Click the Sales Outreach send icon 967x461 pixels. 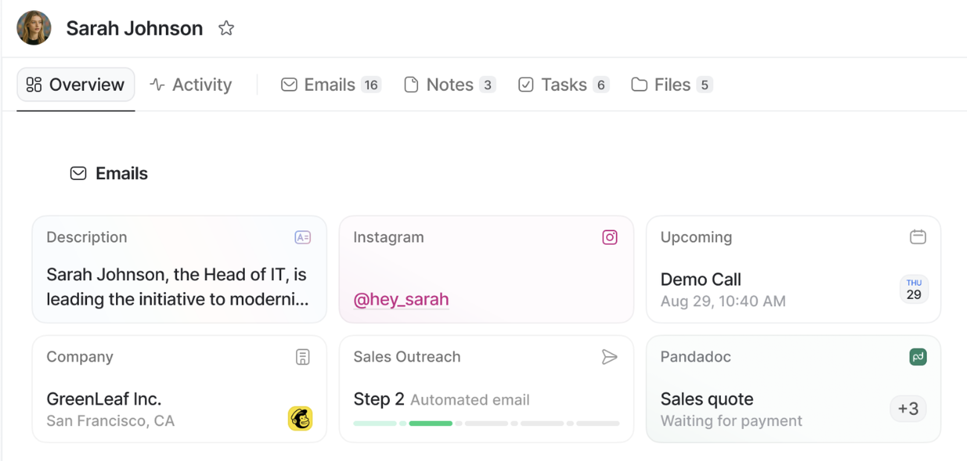click(x=609, y=357)
